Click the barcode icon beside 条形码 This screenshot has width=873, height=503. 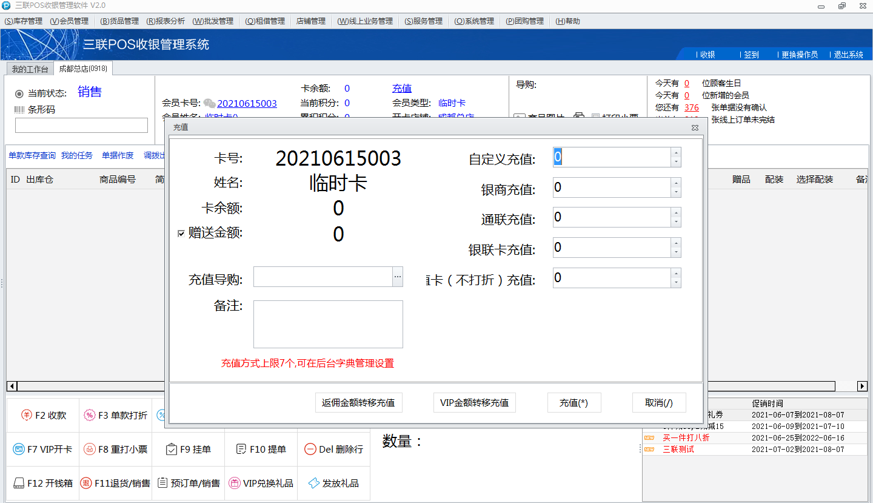pyautogui.click(x=19, y=110)
